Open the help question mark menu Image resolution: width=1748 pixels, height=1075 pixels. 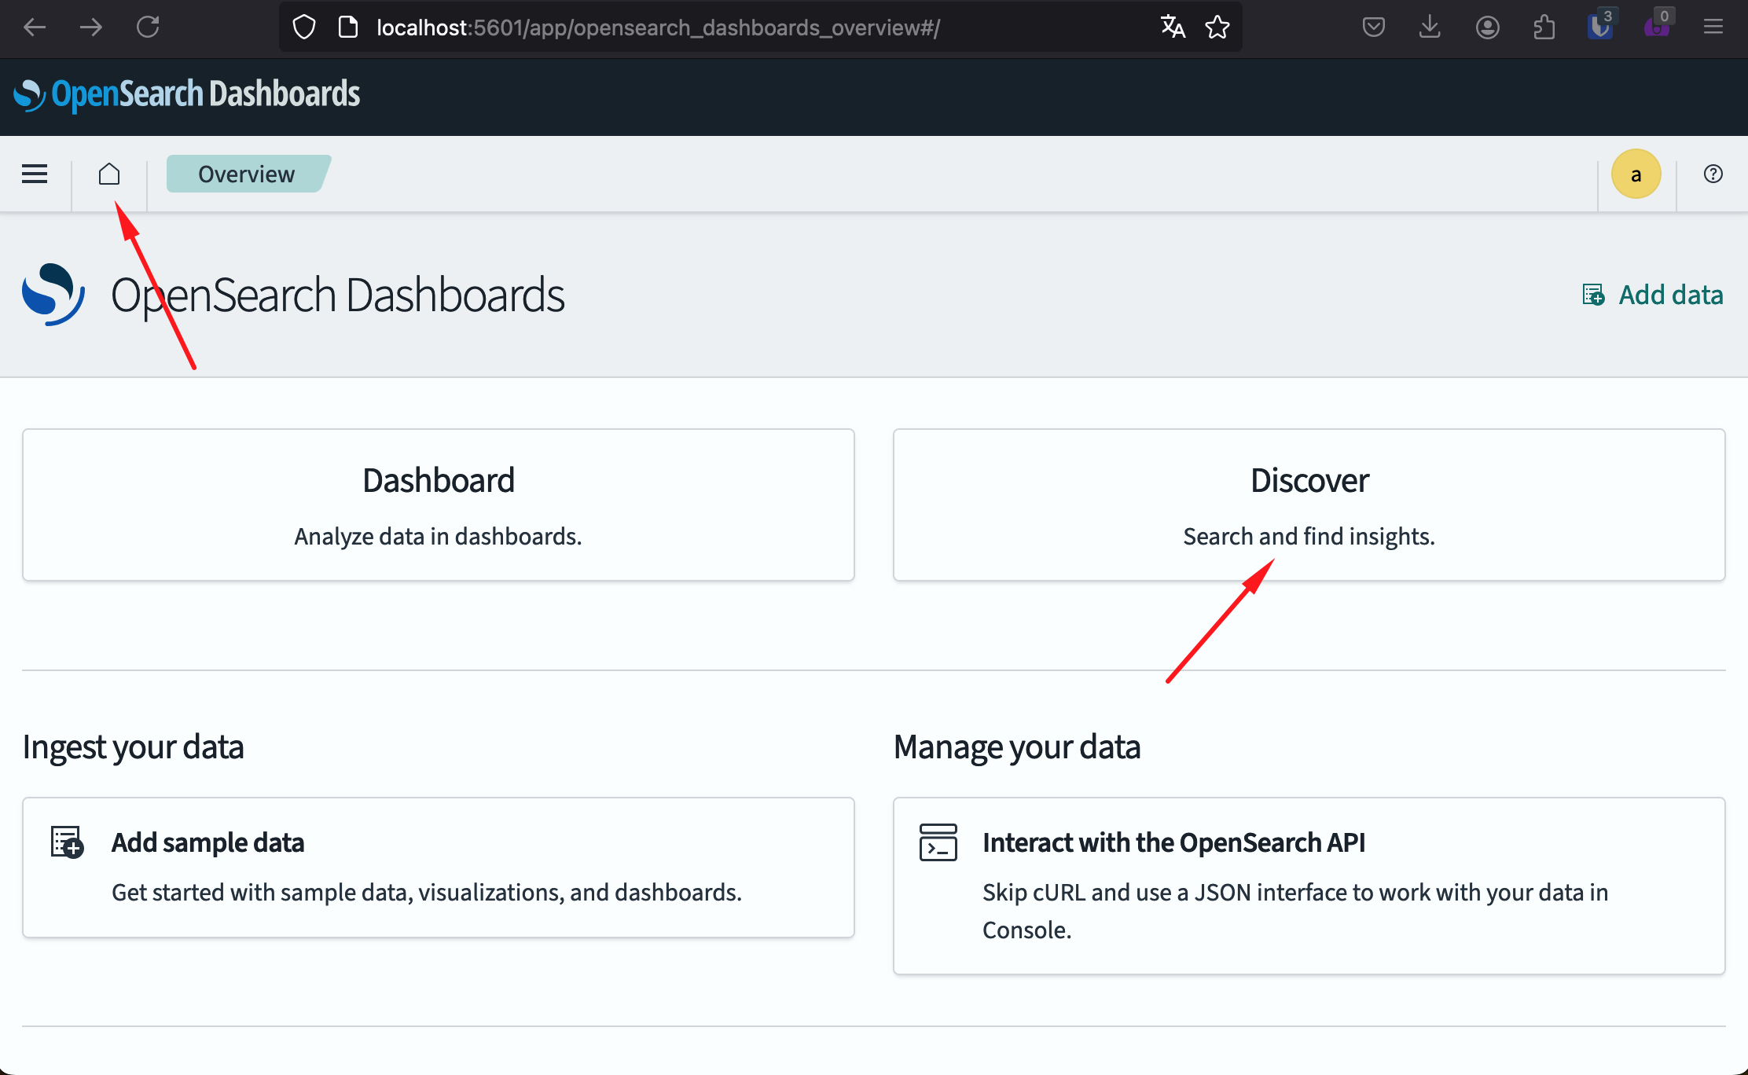tap(1713, 174)
